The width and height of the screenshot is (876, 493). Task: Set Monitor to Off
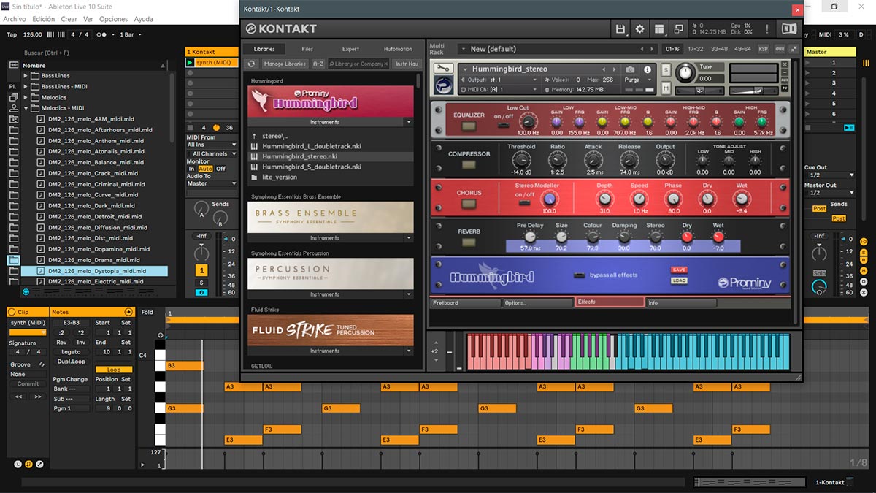point(220,169)
